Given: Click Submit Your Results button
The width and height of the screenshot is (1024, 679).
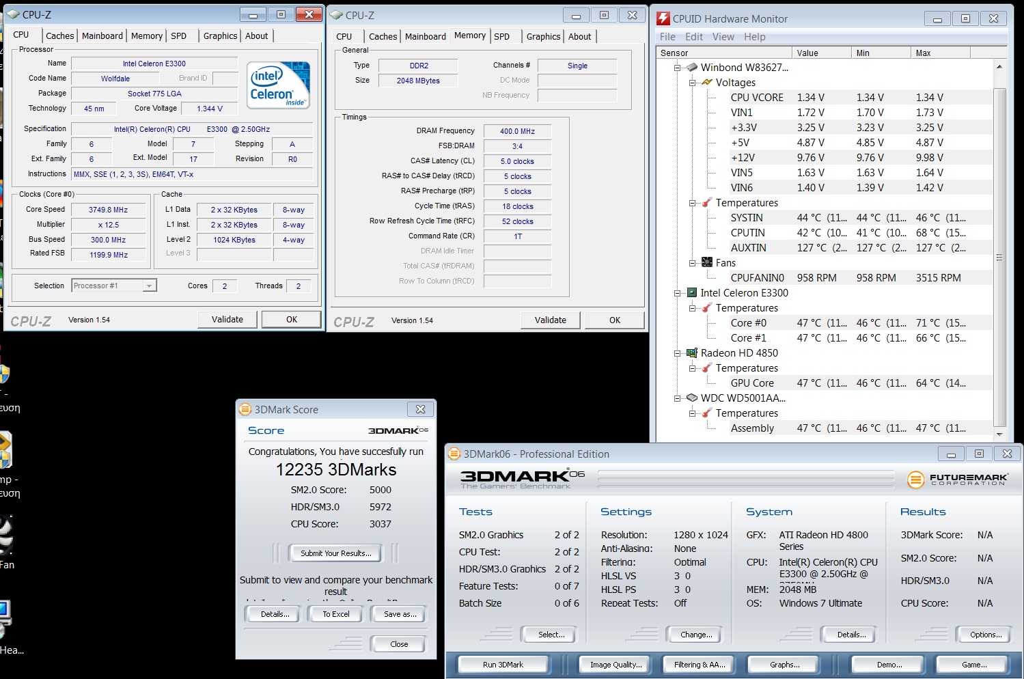Looking at the screenshot, I should pos(336,553).
